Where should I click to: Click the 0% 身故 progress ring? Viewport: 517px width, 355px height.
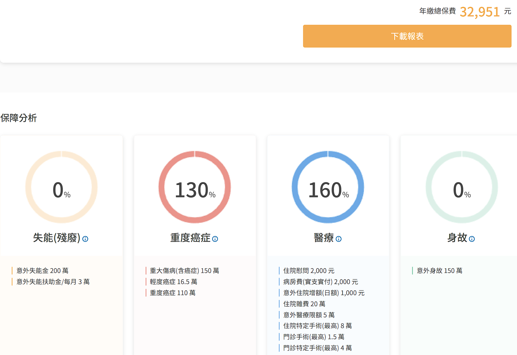[462, 187]
